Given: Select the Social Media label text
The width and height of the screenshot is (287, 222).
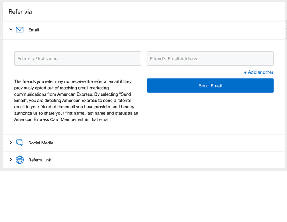Looking at the screenshot, I should point(41,143).
